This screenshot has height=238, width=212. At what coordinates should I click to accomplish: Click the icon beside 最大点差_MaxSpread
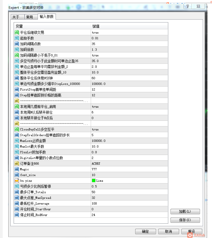tap(17, 198)
